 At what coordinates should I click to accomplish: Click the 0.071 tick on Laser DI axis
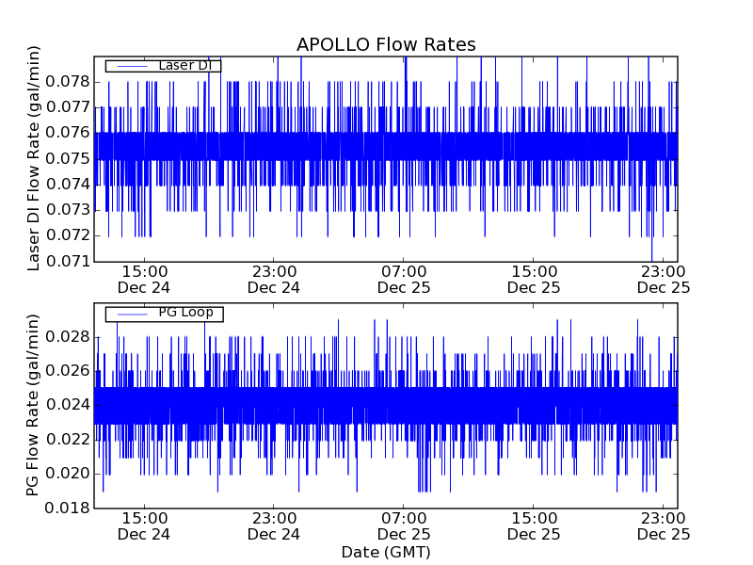(x=68, y=262)
